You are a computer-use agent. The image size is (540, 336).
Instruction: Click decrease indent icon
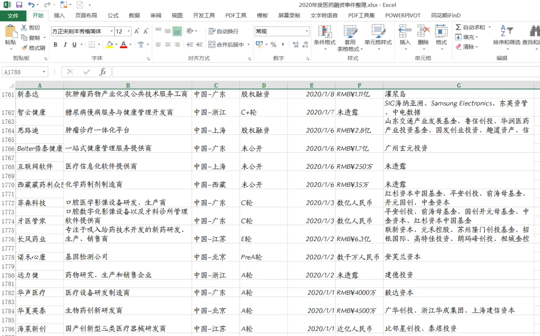pyautogui.click(x=190, y=44)
